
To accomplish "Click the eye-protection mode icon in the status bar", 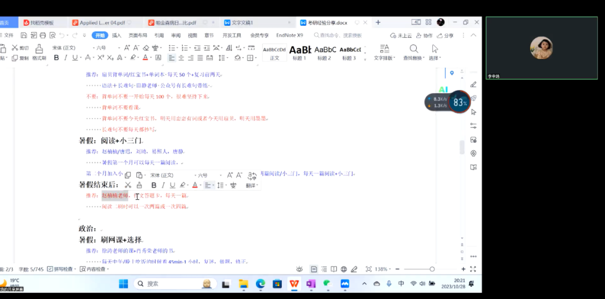I will (300, 269).
